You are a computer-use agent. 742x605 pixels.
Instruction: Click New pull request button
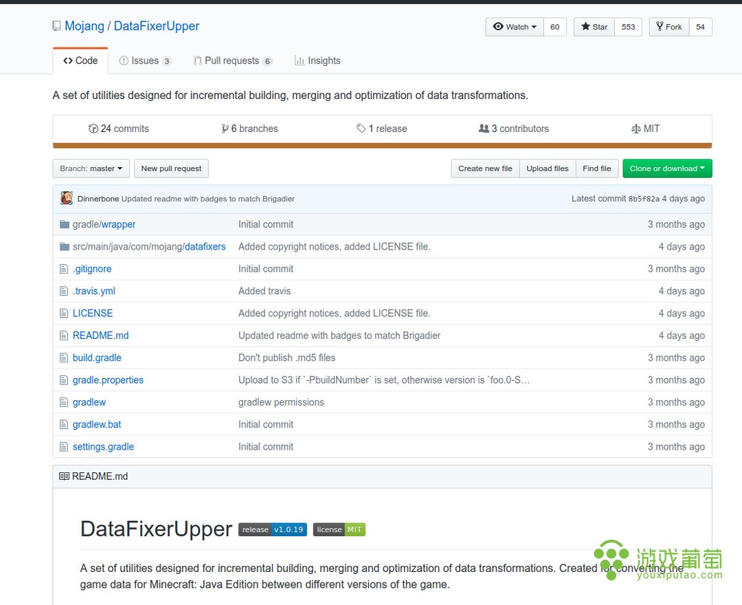pyautogui.click(x=171, y=168)
